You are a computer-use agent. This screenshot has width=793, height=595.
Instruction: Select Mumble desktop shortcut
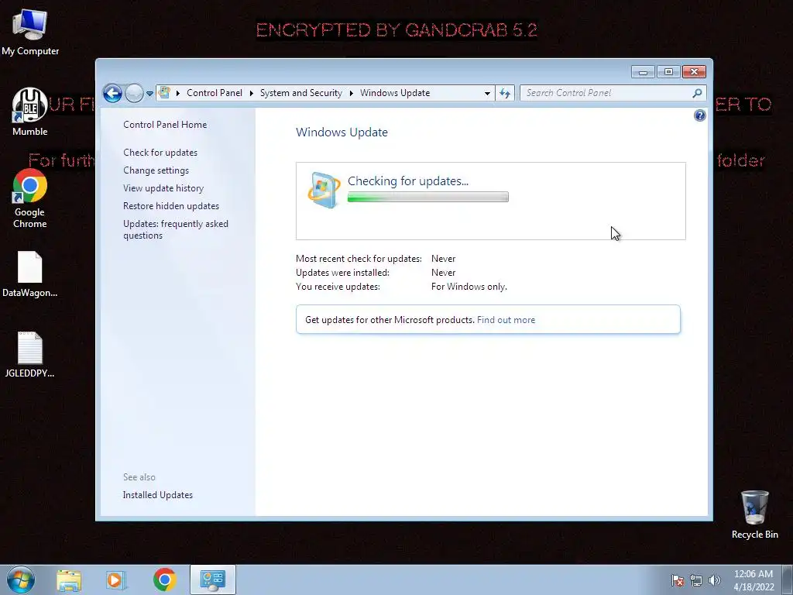click(30, 112)
